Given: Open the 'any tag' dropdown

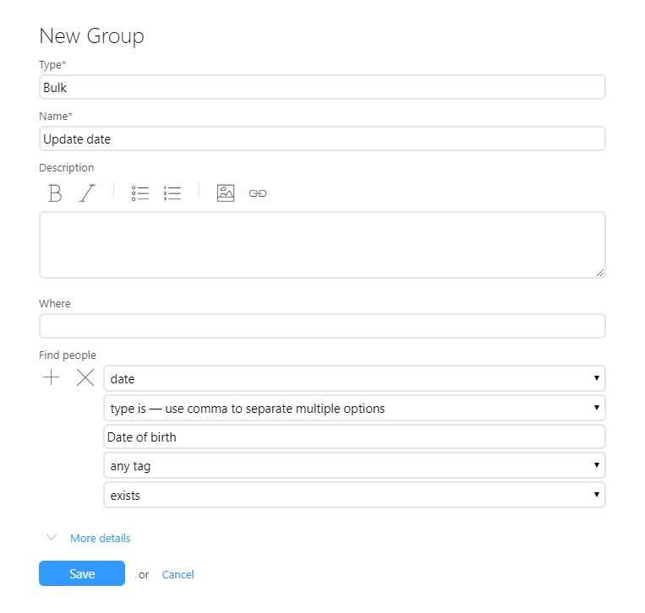Looking at the screenshot, I should click(x=354, y=465).
